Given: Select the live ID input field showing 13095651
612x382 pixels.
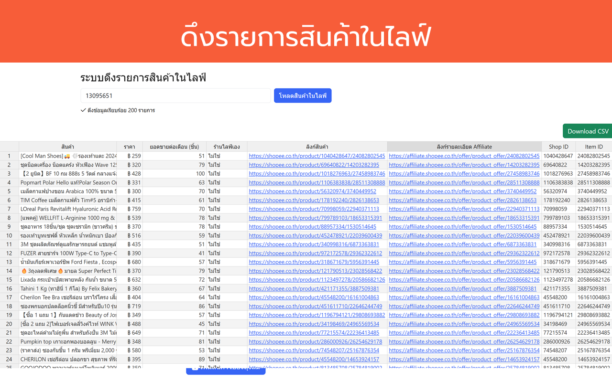Looking at the screenshot, I should pos(175,95).
